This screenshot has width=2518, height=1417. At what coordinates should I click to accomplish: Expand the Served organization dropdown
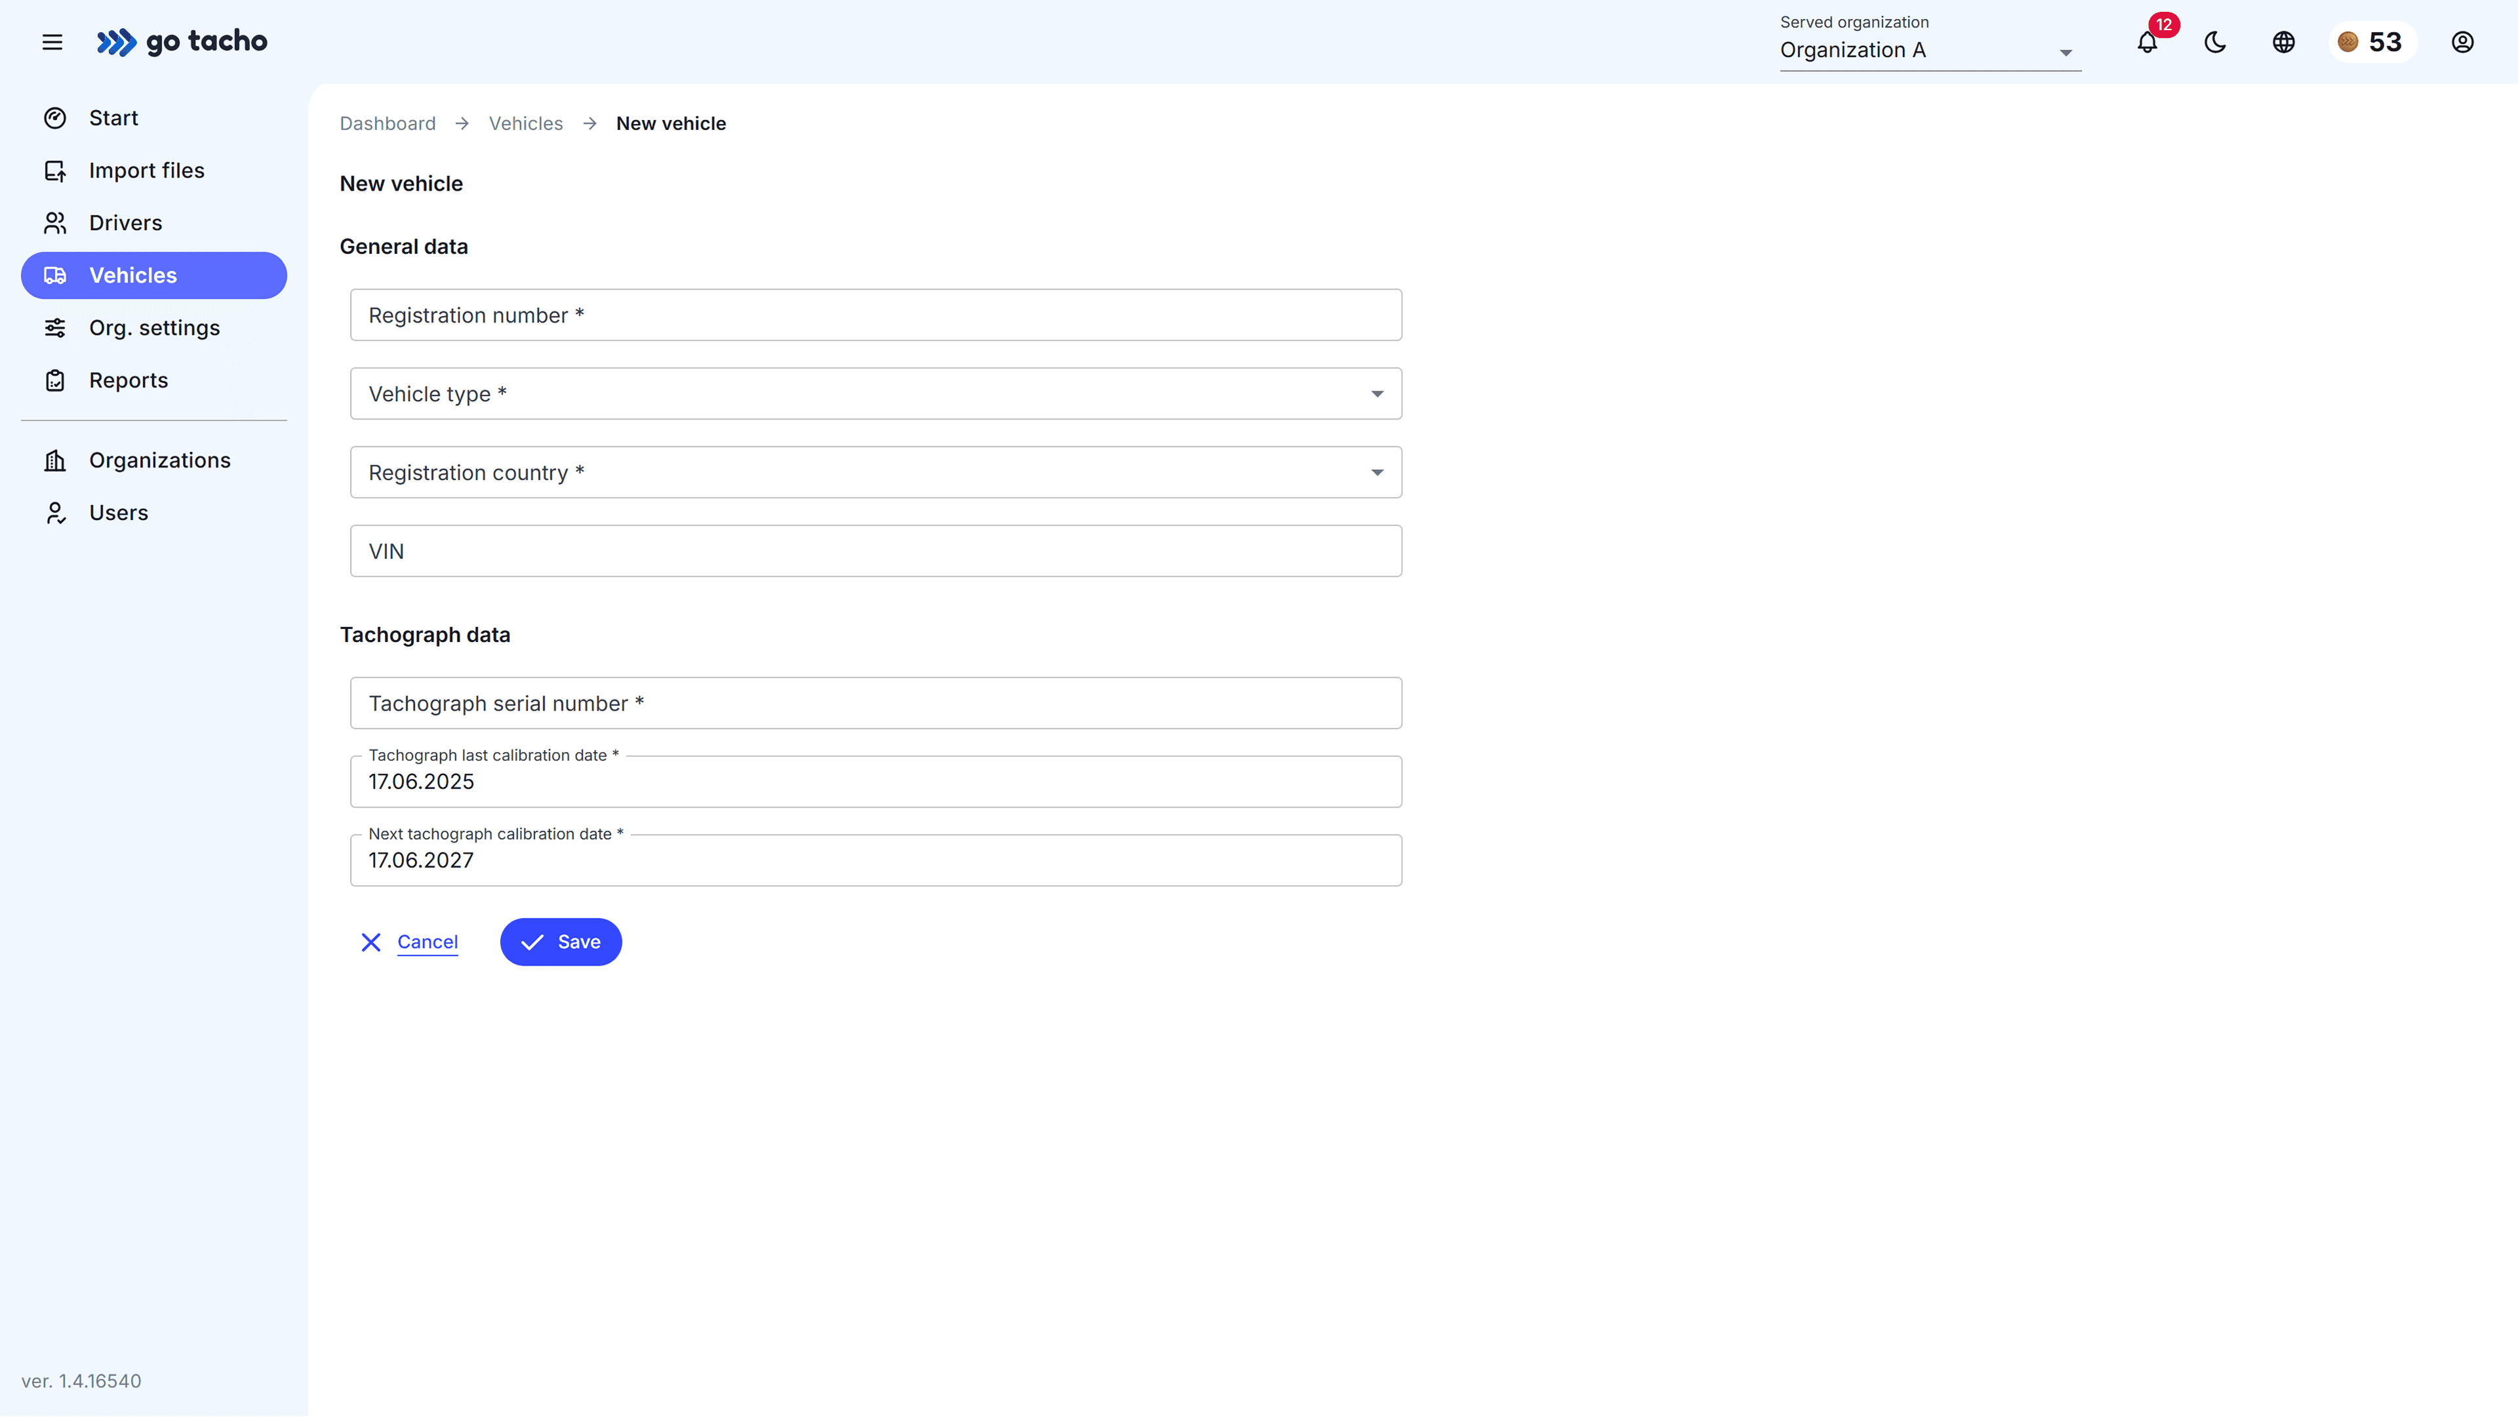[x=1930, y=50]
